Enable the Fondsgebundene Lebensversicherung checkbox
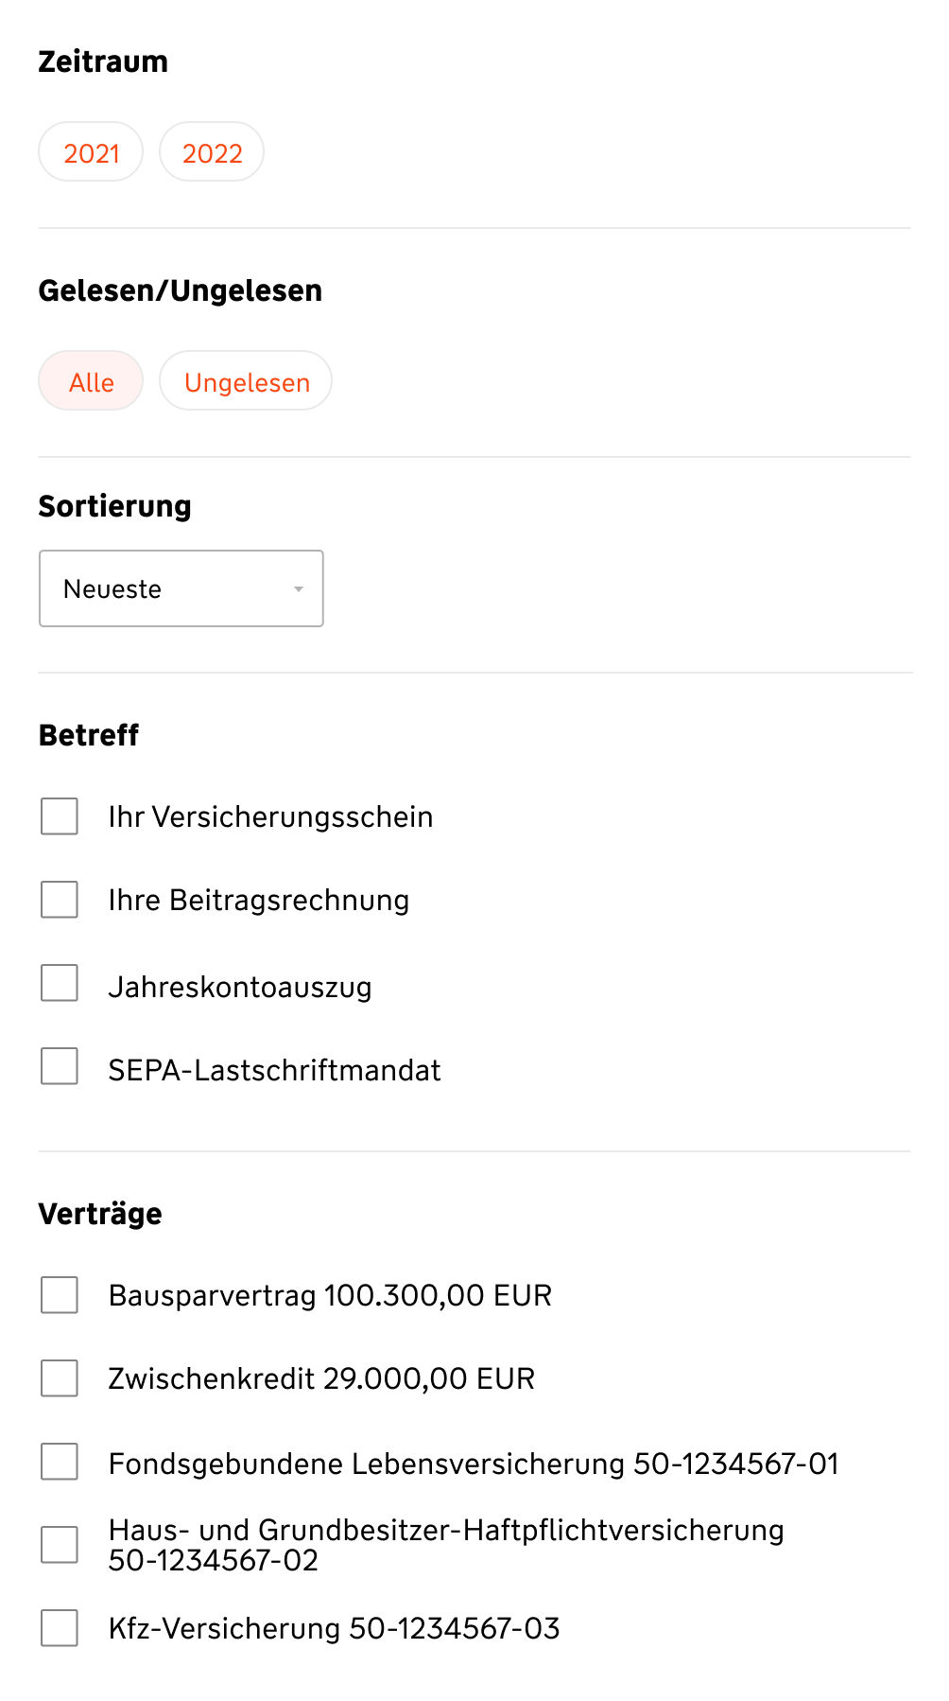The image size is (949, 1701). click(60, 1462)
